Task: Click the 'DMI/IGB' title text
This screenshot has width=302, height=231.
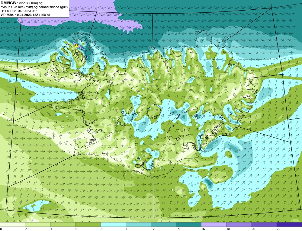Action: click(8, 3)
